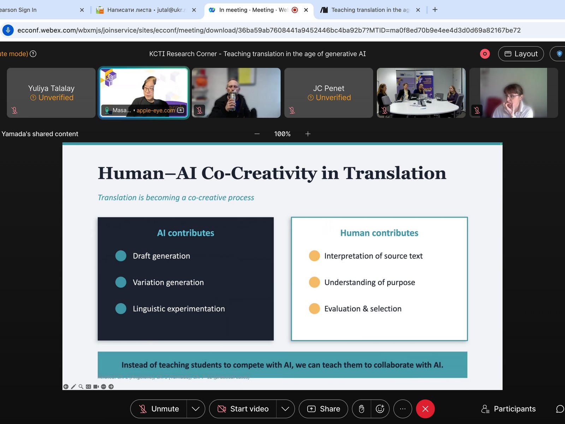Start video camera
Image resolution: width=565 pixels, height=424 pixels.
[x=243, y=409]
